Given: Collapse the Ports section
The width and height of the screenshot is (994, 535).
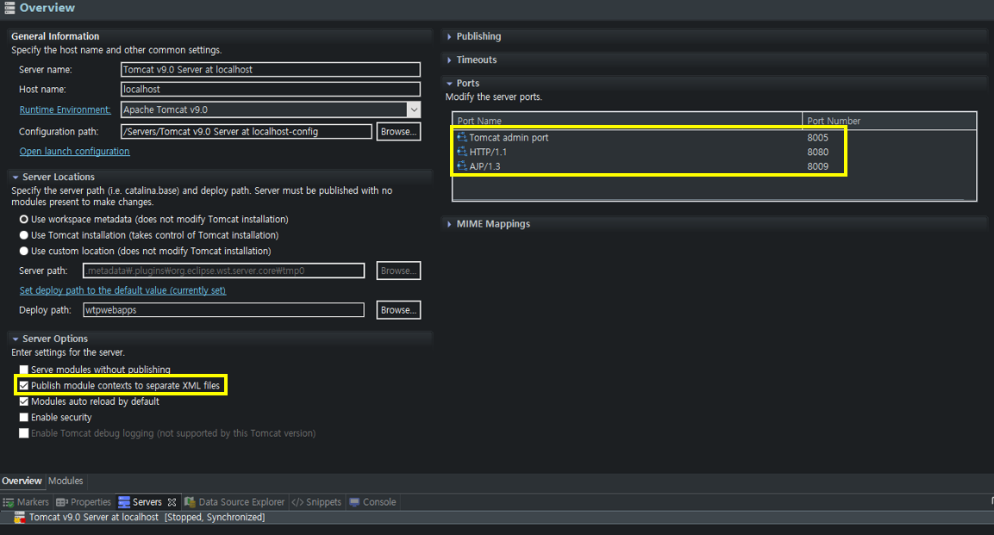Looking at the screenshot, I should pyautogui.click(x=449, y=84).
